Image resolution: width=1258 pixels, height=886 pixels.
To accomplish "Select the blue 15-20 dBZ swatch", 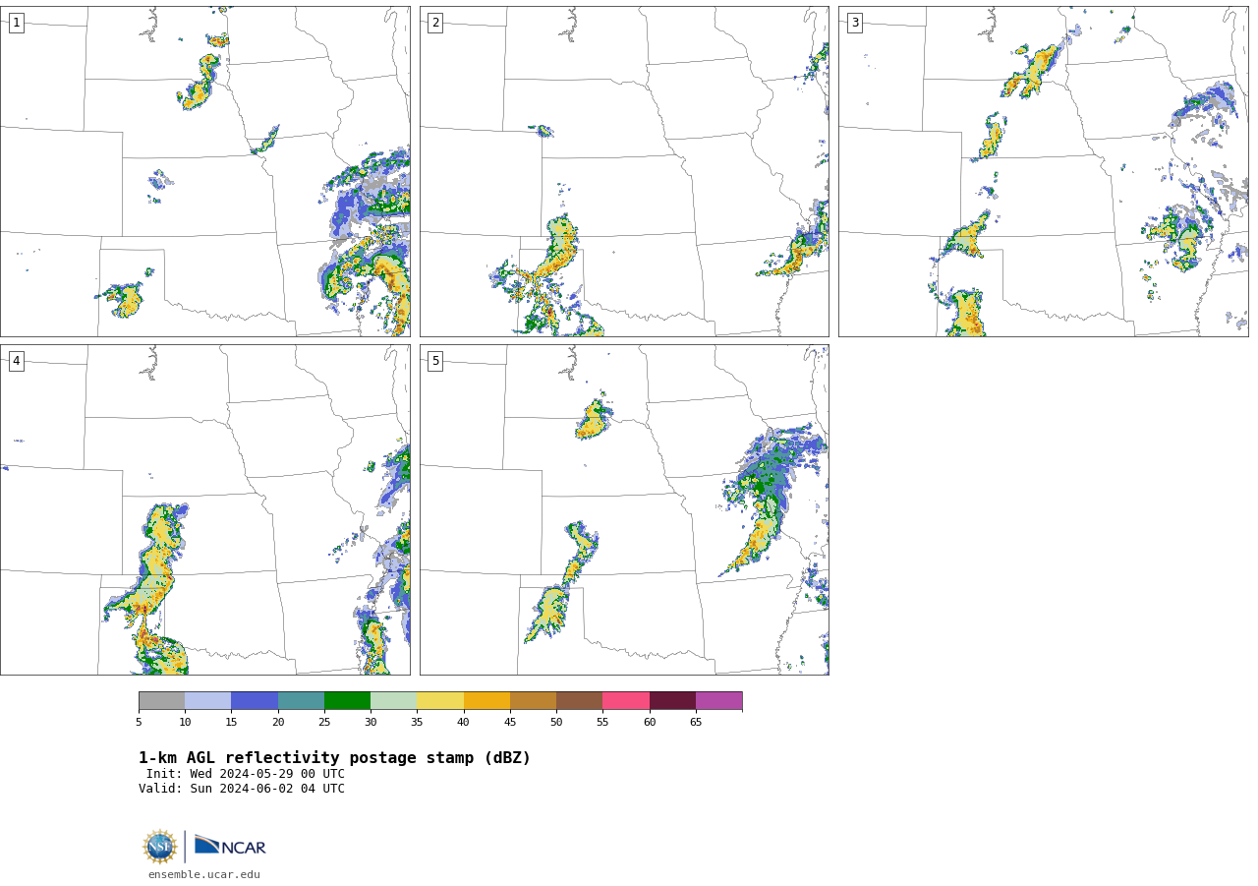I will (255, 700).
